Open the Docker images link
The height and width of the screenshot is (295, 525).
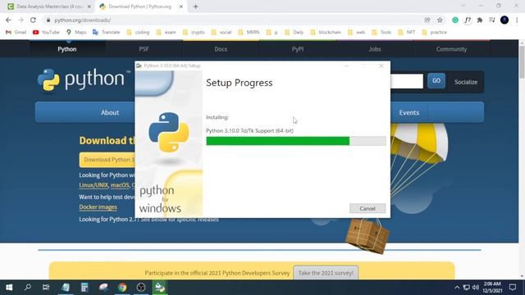point(98,207)
